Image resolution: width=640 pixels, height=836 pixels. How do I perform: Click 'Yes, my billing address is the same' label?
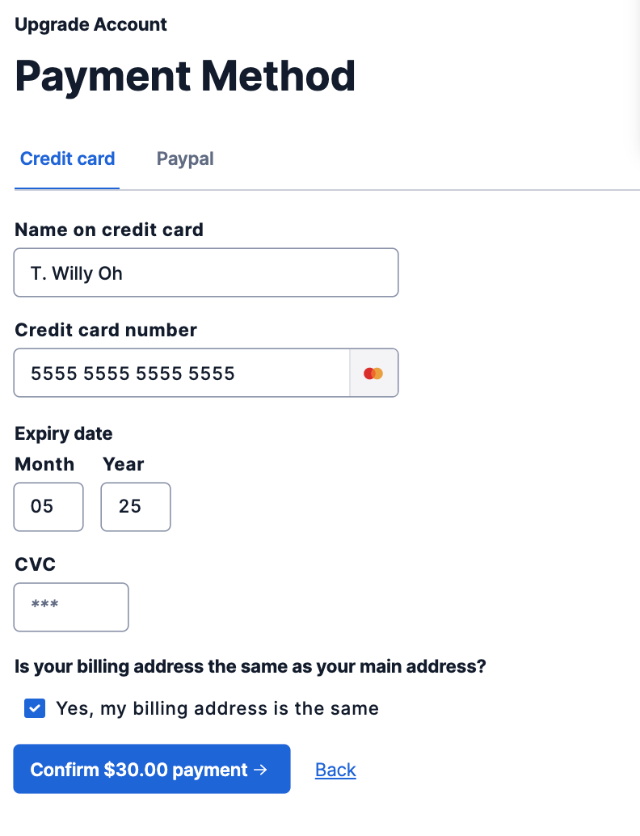point(217,708)
